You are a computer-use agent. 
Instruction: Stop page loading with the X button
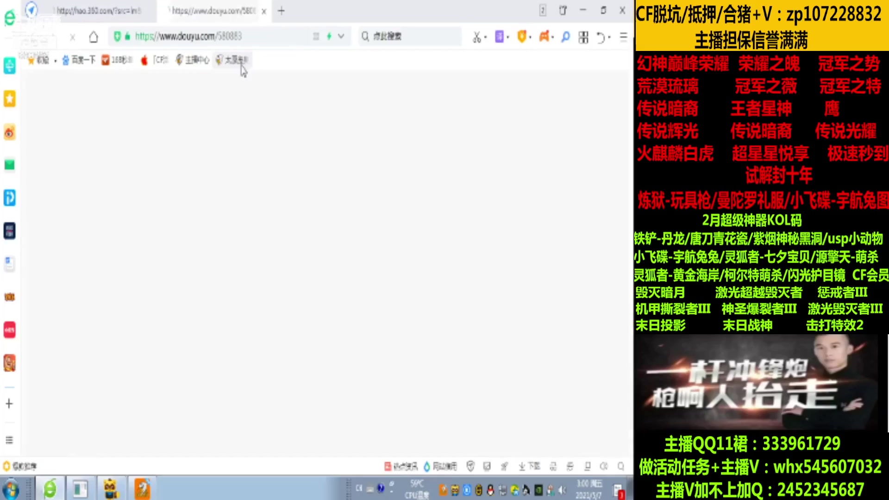coord(73,37)
